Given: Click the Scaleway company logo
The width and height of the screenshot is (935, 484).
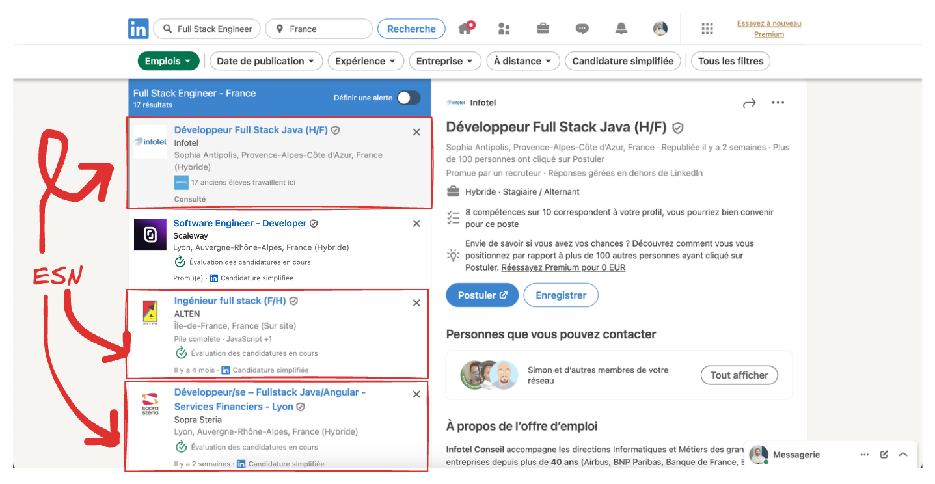Looking at the screenshot, I should tap(150, 234).
